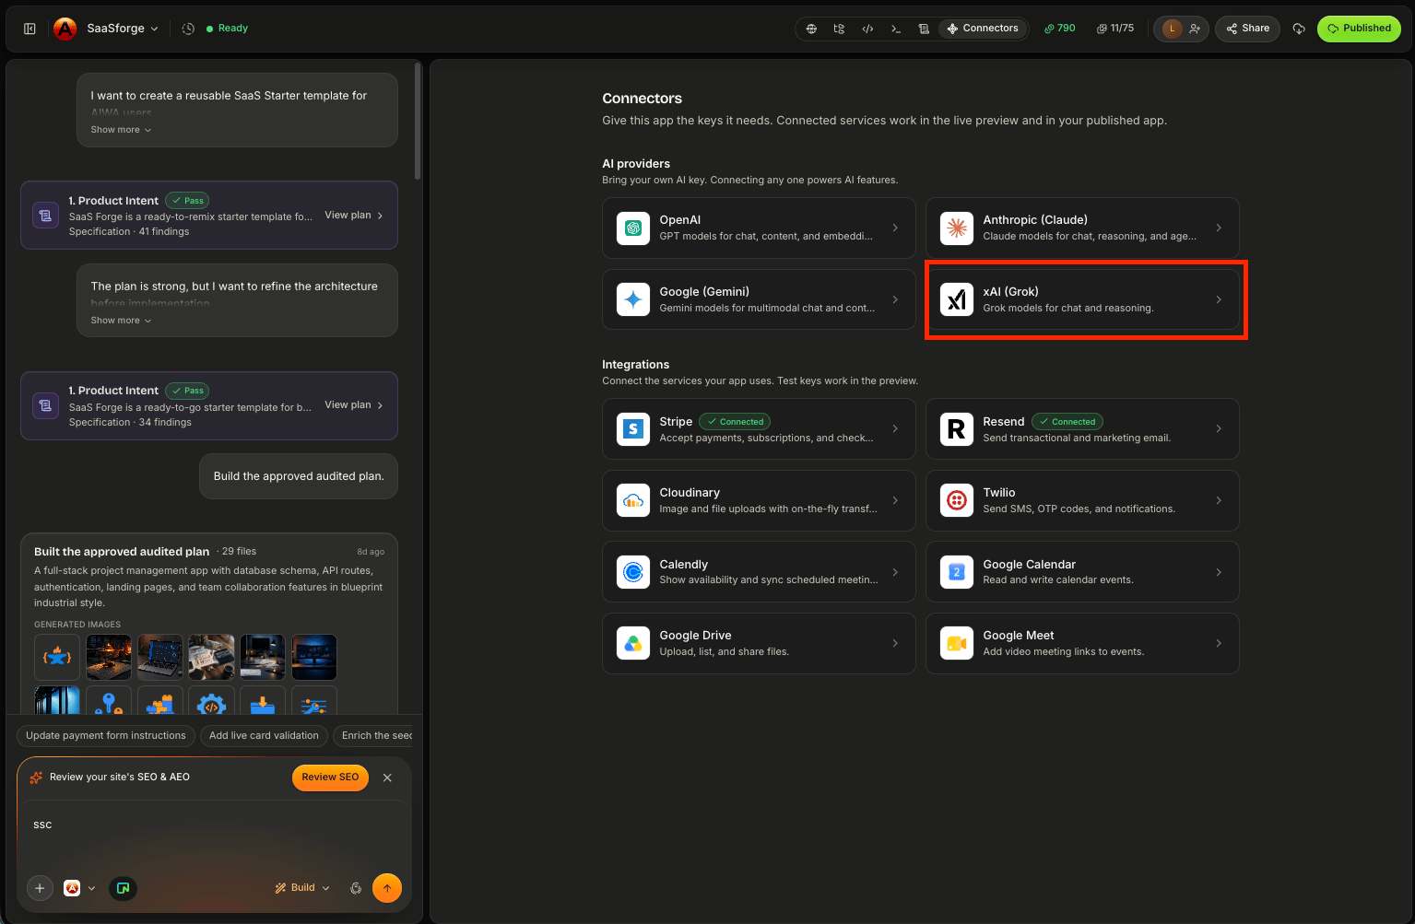1415x924 pixels.
Task: Click the Gemini sparkle logo icon
Action: 633,299
